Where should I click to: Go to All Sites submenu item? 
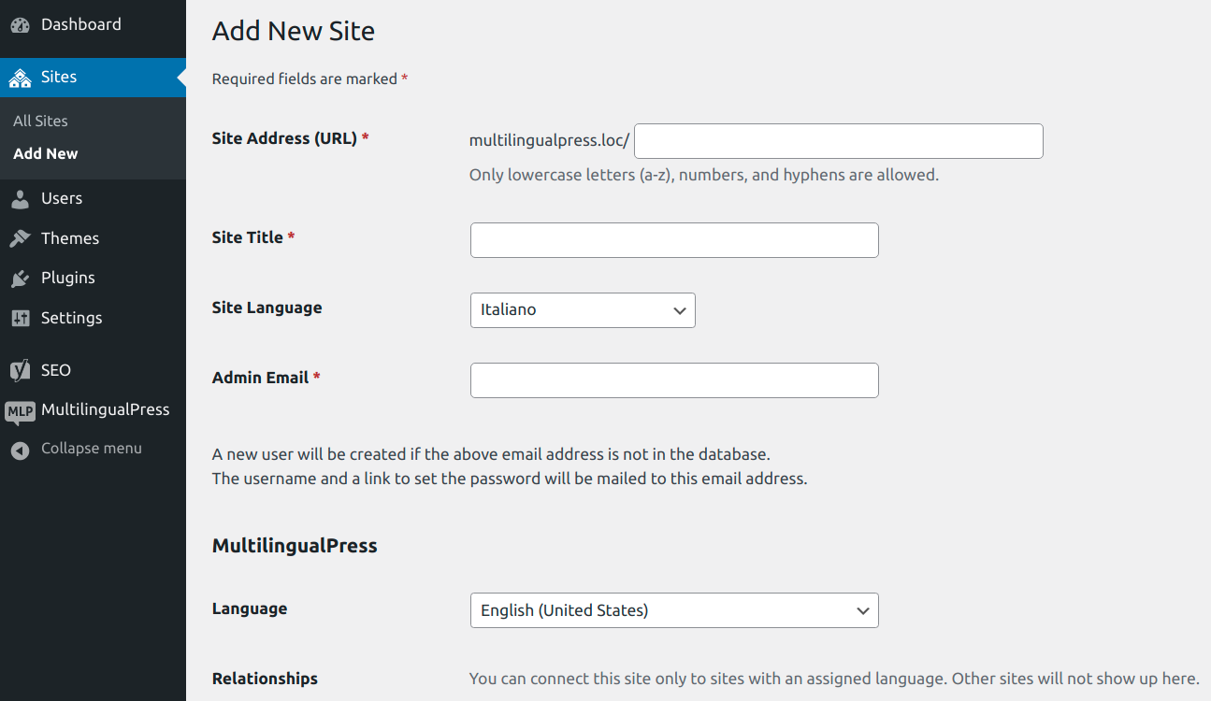(39, 121)
